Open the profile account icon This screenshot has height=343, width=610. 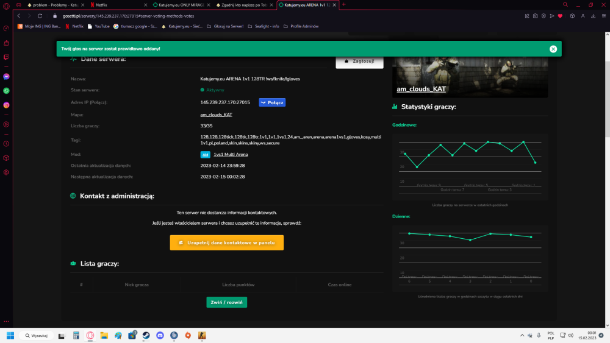coord(583,16)
